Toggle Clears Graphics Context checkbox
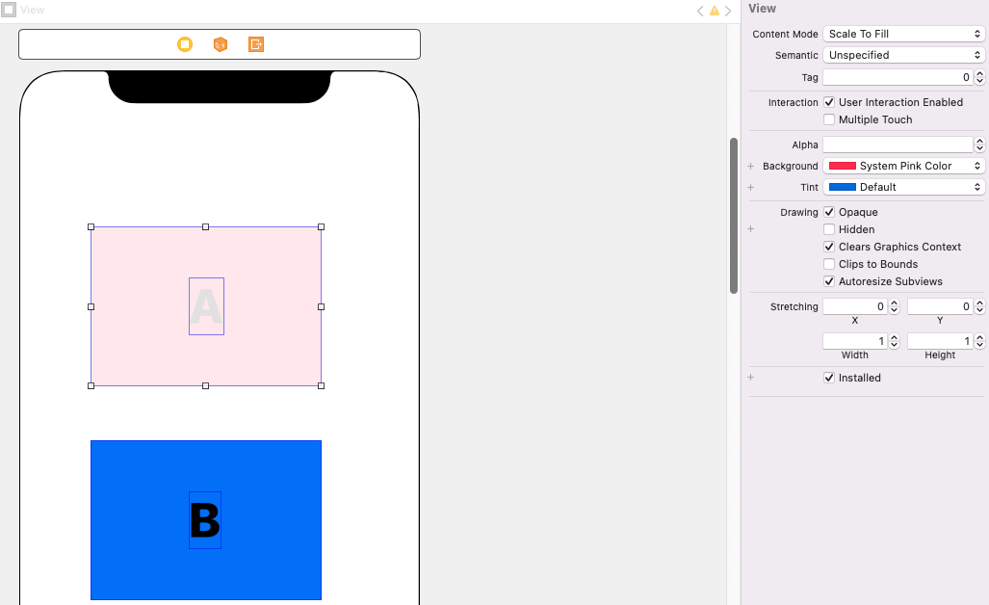Viewport: 989px width, 605px height. (829, 247)
